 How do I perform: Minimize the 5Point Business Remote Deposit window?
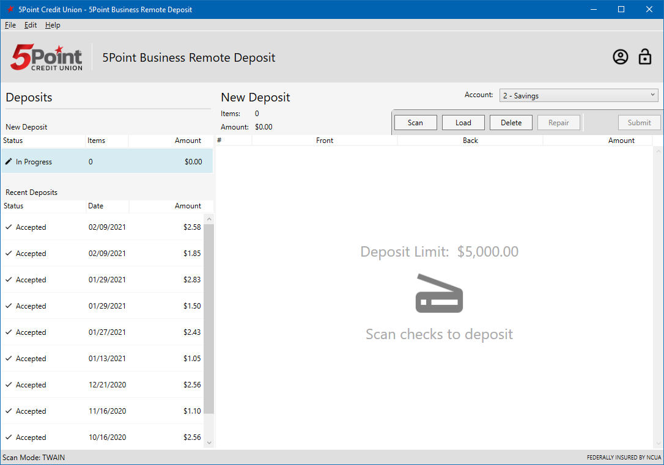[x=593, y=9]
